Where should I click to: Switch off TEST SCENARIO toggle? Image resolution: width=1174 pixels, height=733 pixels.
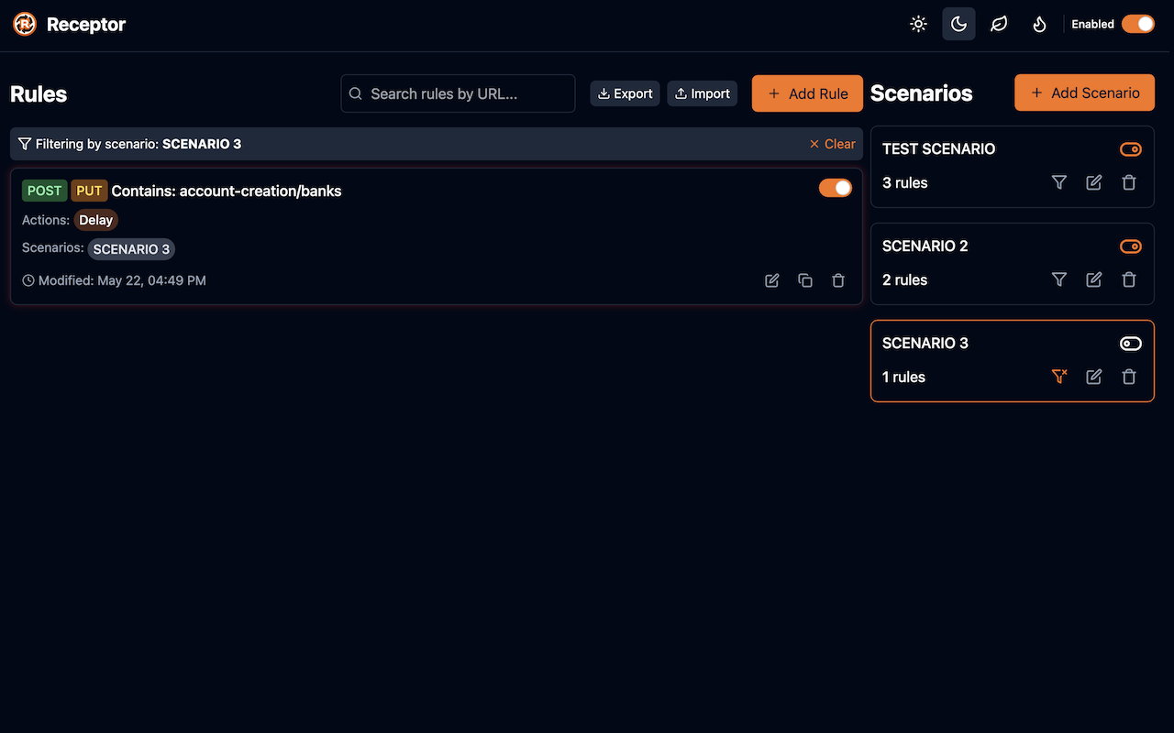1130,149
